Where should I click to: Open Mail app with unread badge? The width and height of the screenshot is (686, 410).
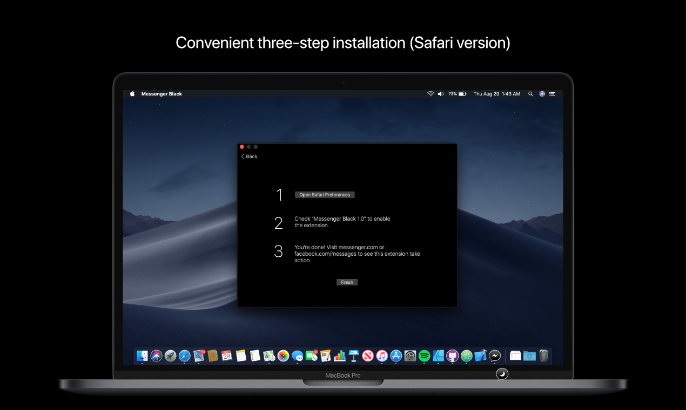tap(199, 356)
